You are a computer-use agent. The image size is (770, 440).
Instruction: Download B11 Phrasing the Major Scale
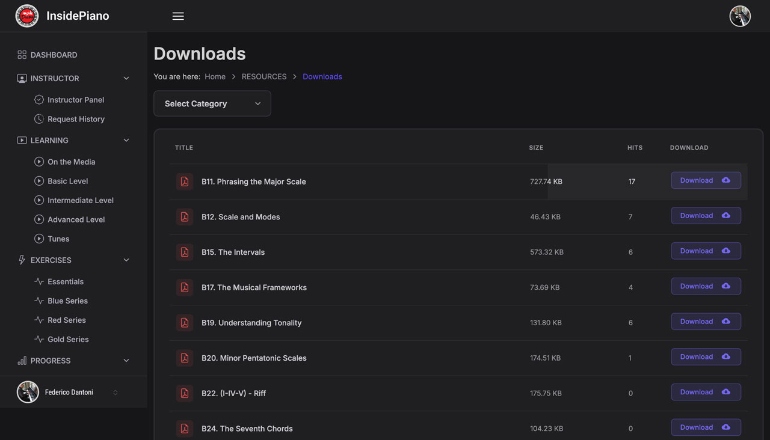click(x=706, y=180)
